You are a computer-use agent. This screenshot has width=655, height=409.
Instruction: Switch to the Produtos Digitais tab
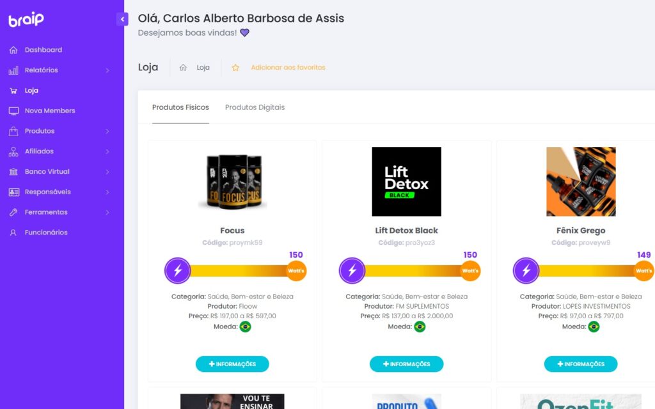[255, 107]
